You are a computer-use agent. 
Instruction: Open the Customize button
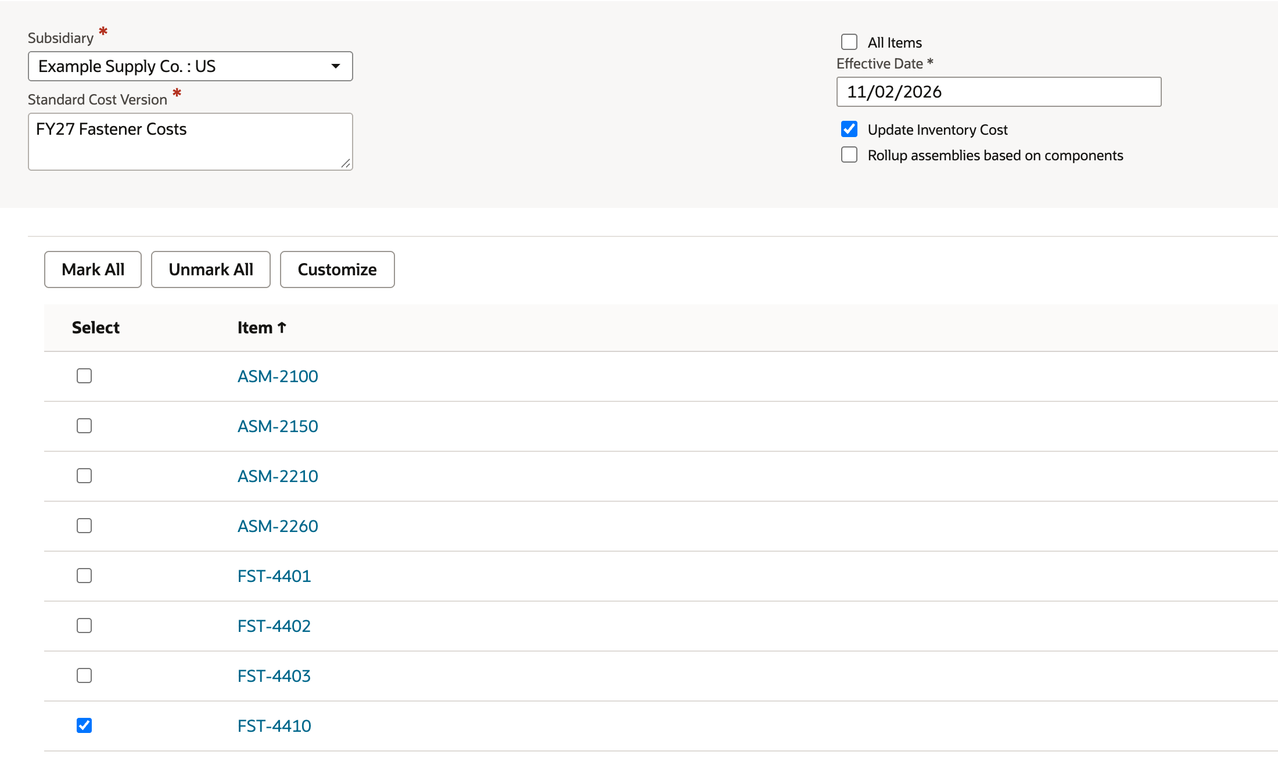coord(338,269)
